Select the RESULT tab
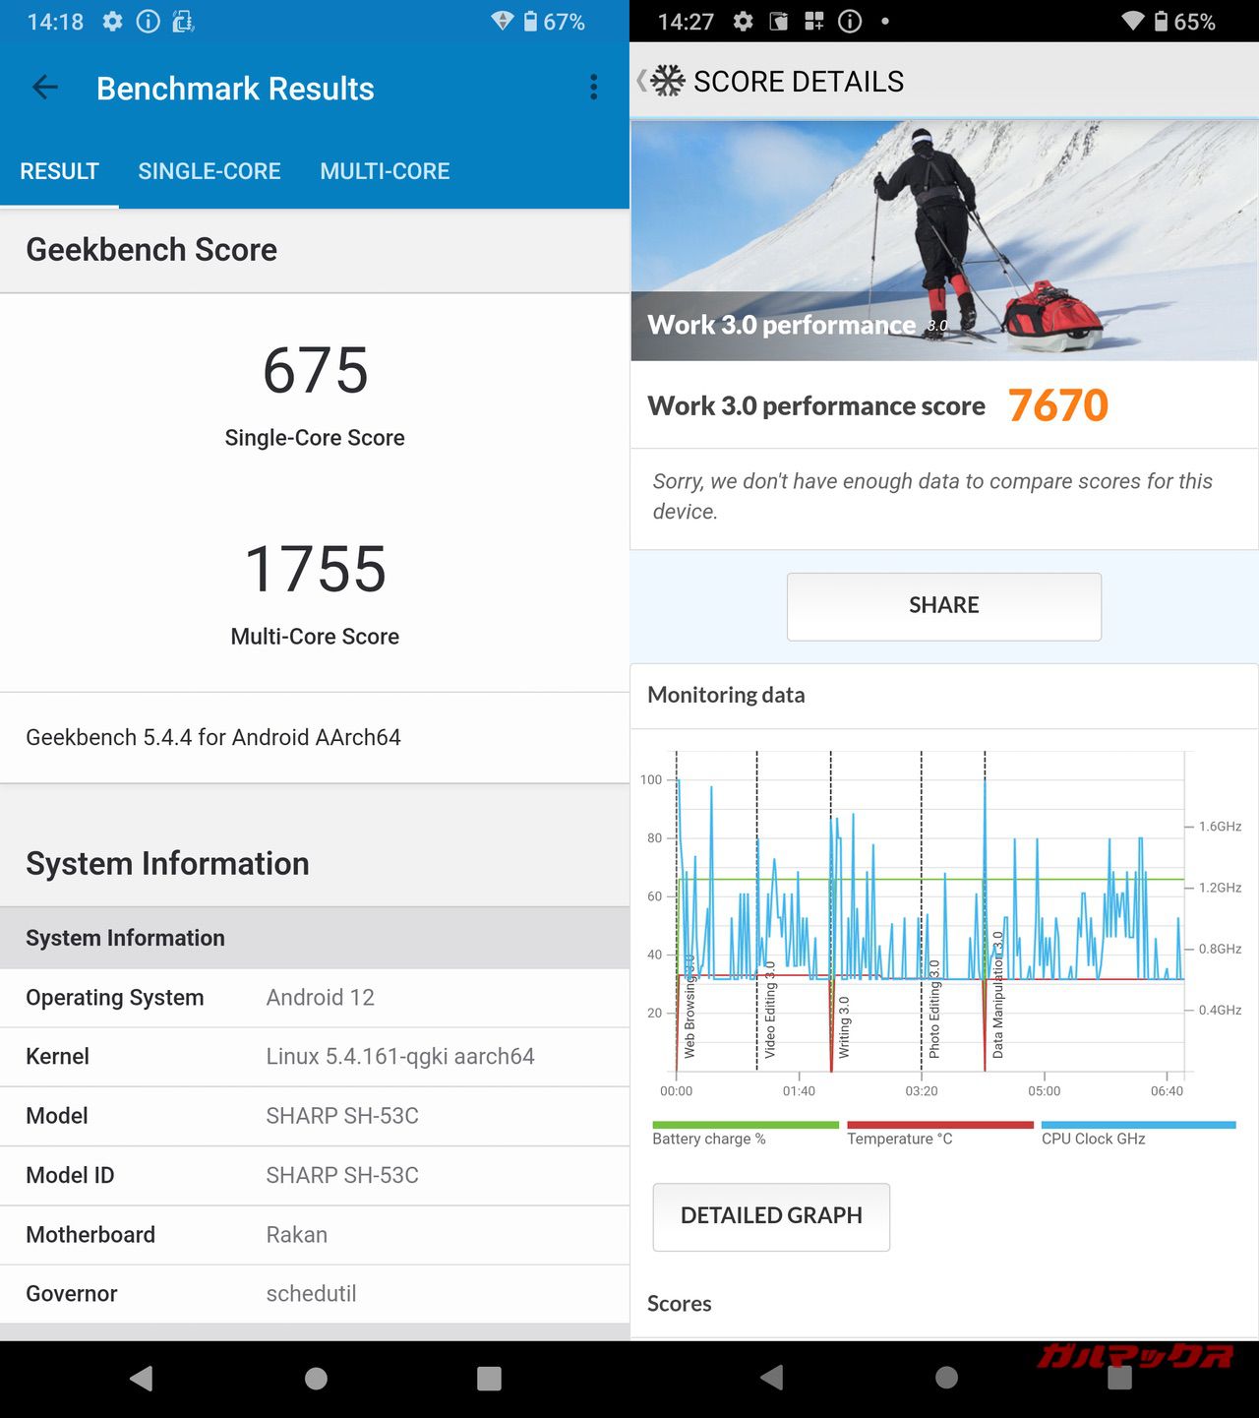Screen dimensions: 1259x1418 [x=60, y=171]
